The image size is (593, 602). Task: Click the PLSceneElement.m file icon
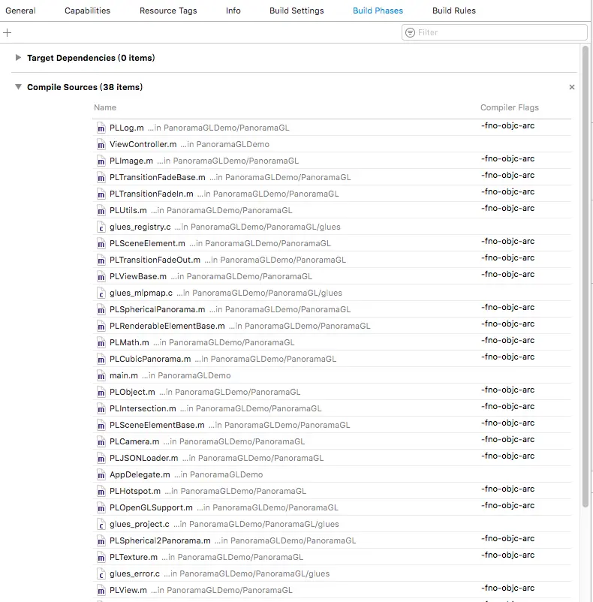[101, 244]
